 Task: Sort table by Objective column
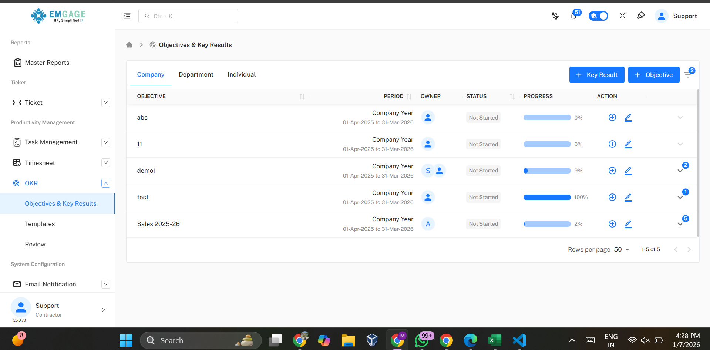point(302,96)
